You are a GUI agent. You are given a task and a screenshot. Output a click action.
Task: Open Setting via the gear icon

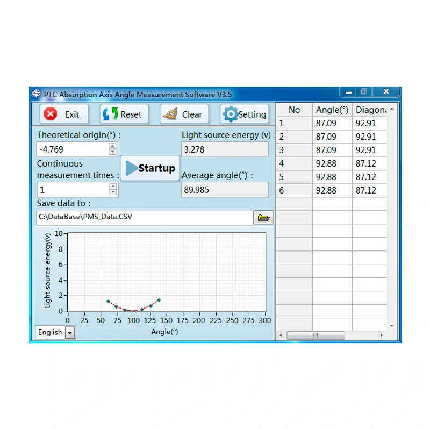click(230, 114)
